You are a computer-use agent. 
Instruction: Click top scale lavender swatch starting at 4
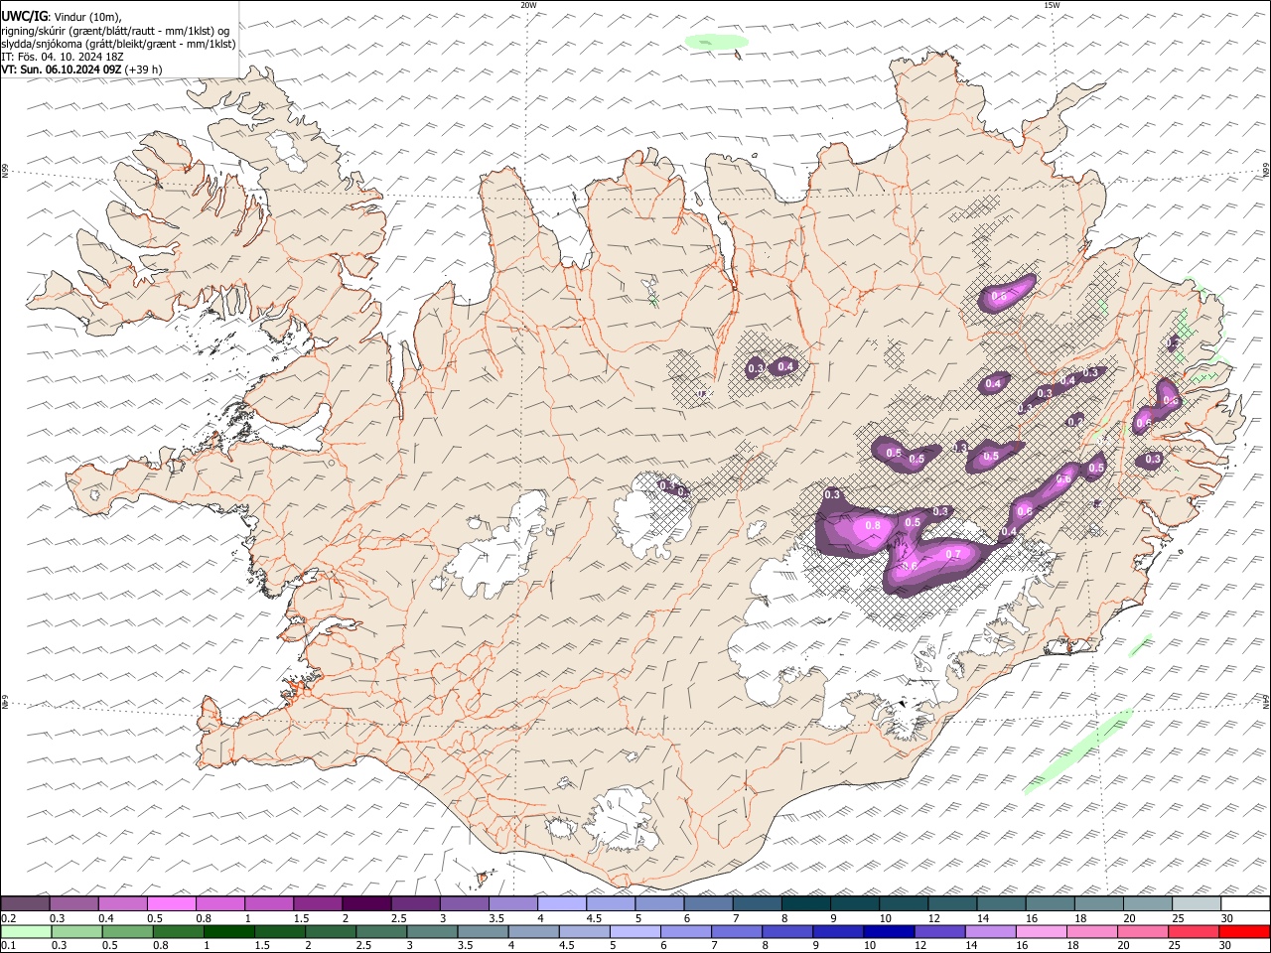pyautogui.click(x=562, y=904)
